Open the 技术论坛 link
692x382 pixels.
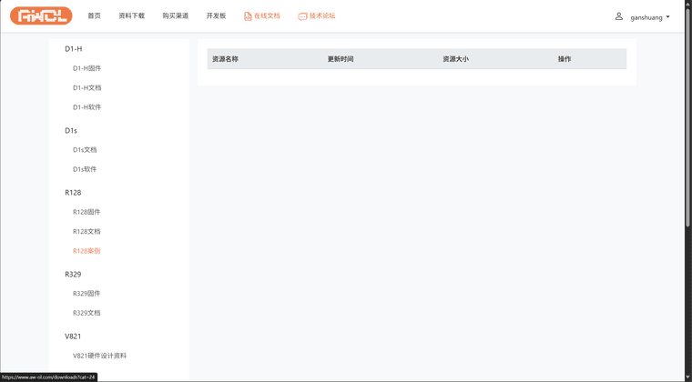click(x=322, y=15)
